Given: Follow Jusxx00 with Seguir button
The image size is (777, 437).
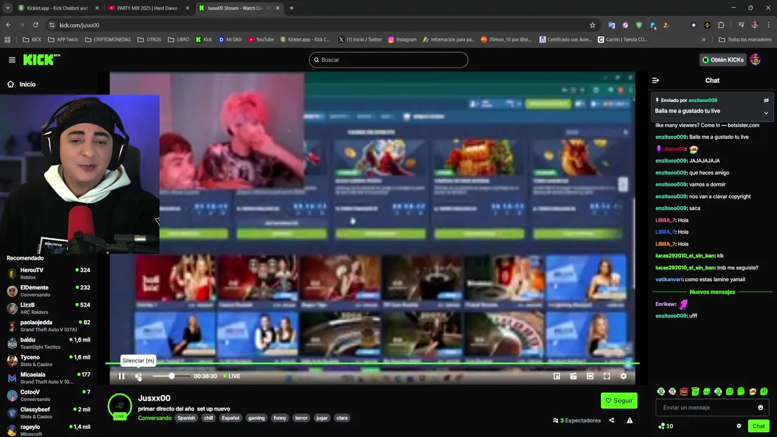Looking at the screenshot, I should point(619,401).
